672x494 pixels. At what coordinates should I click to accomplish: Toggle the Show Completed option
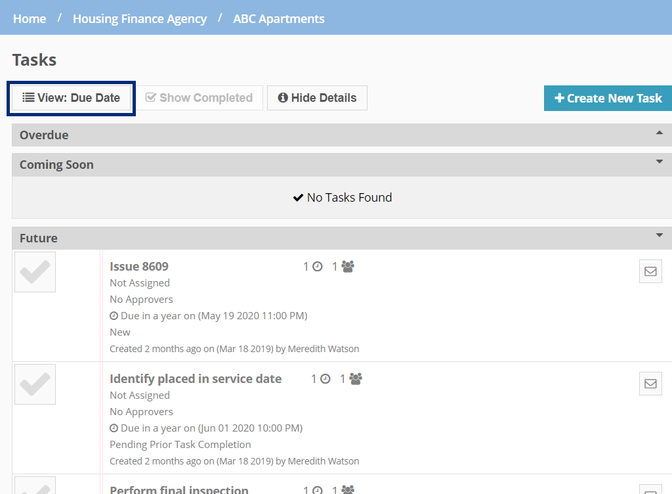(199, 98)
